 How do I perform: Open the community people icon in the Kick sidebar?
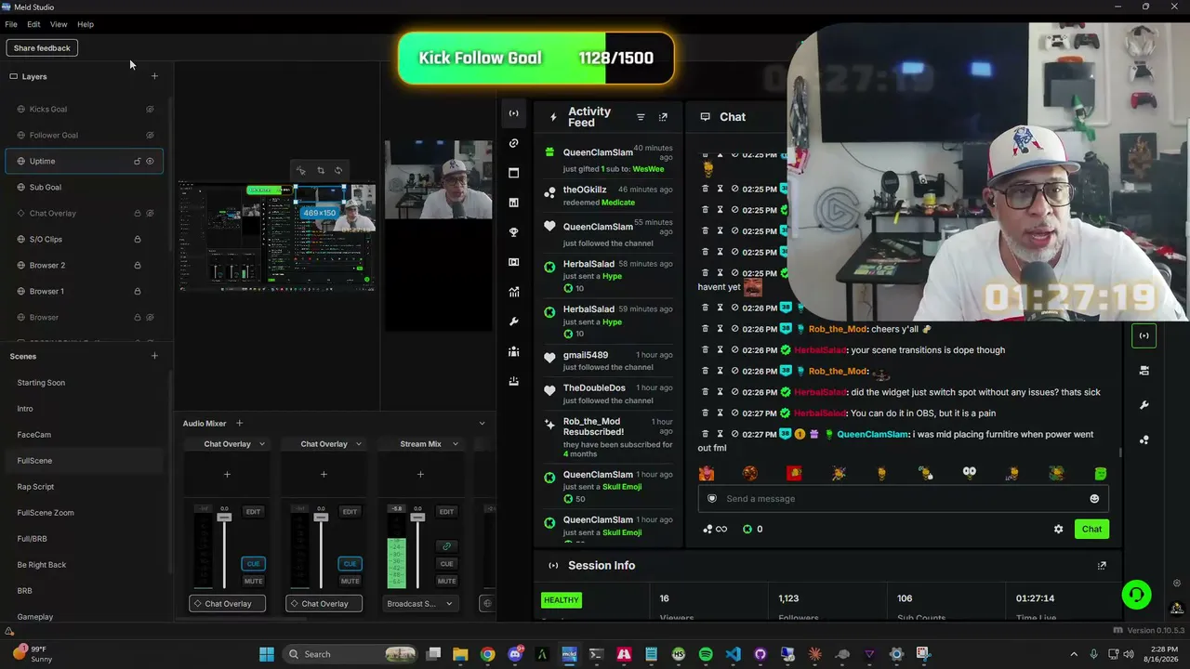point(514,351)
